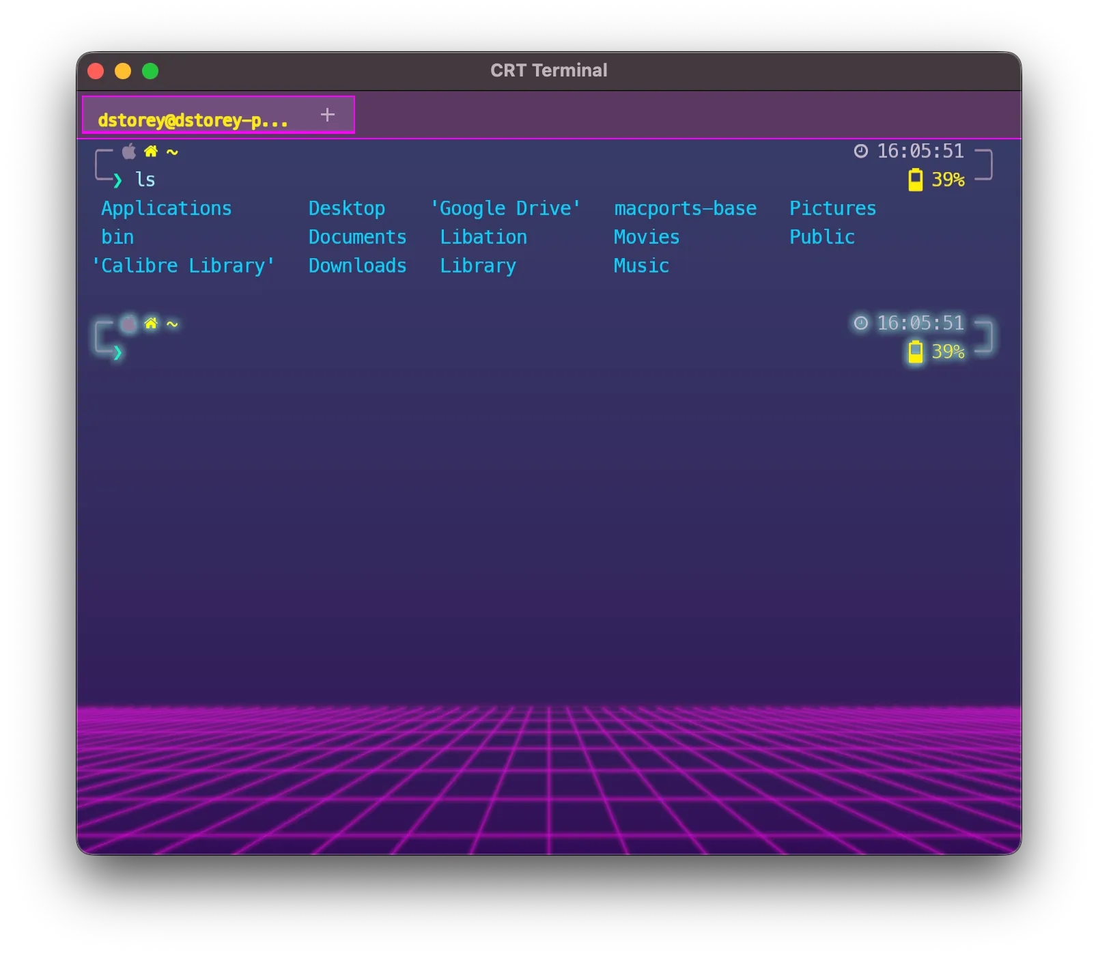The width and height of the screenshot is (1098, 956).
Task: Click the 'Google Drive' entry
Action: pos(506,209)
